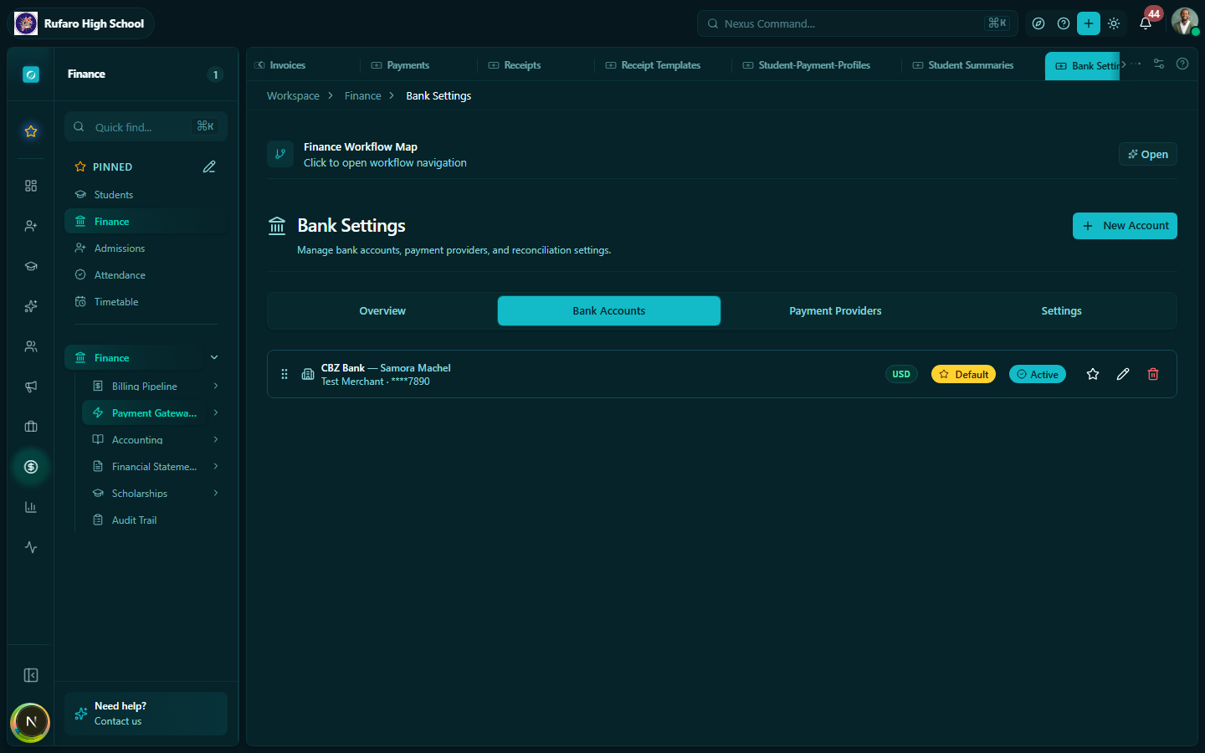Open the activity pulse icon in left rail
Image resolution: width=1205 pixels, height=753 pixels.
pos(31,547)
